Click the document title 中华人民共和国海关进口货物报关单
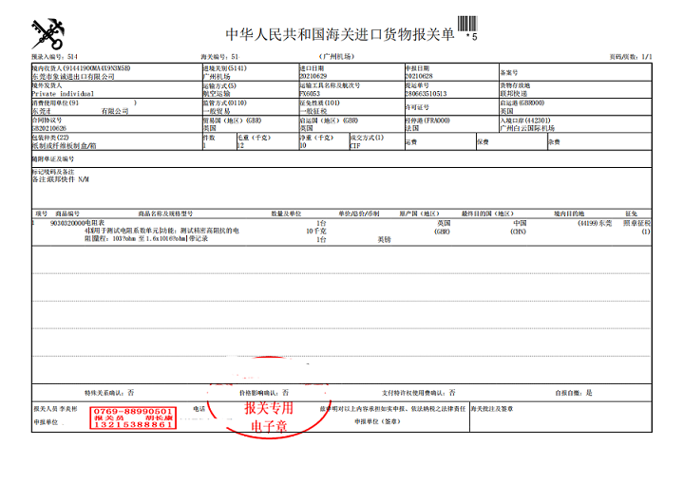The image size is (683, 482). [336, 34]
